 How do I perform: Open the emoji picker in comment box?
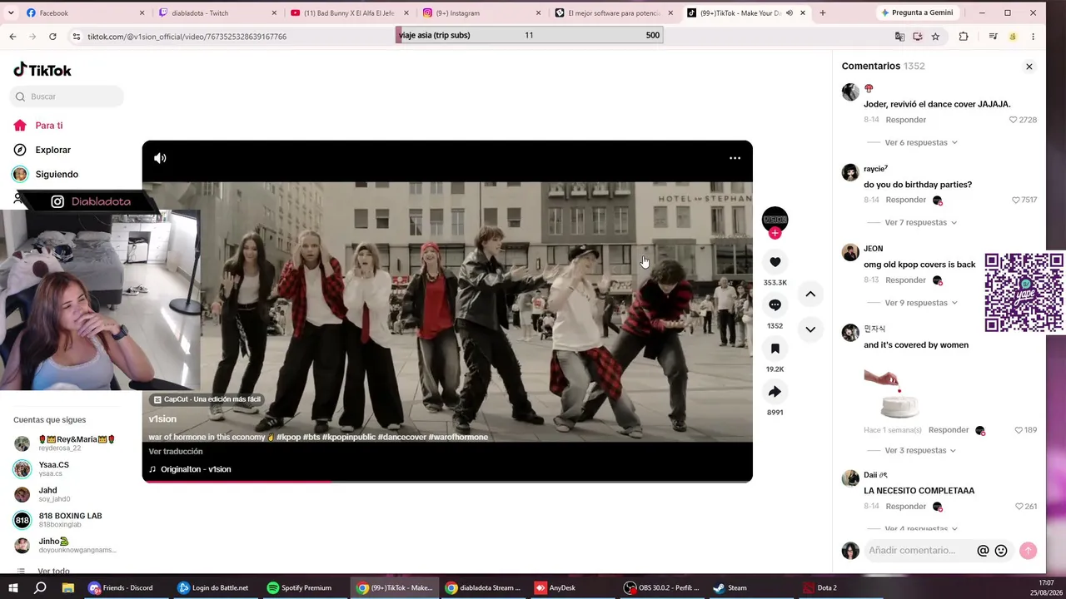[1001, 551]
